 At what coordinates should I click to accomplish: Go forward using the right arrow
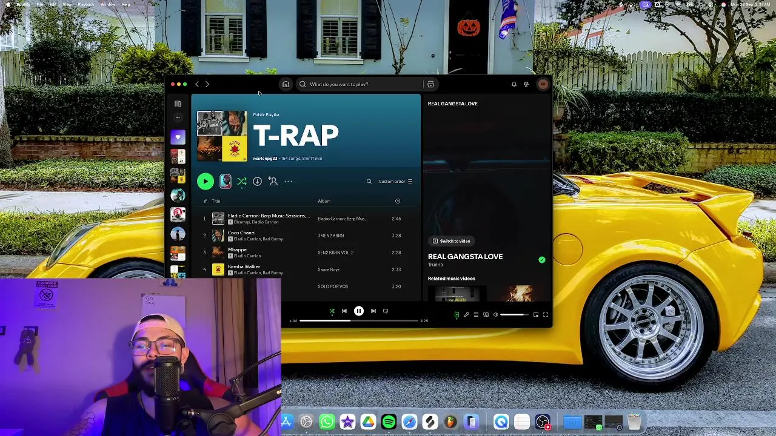[207, 84]
